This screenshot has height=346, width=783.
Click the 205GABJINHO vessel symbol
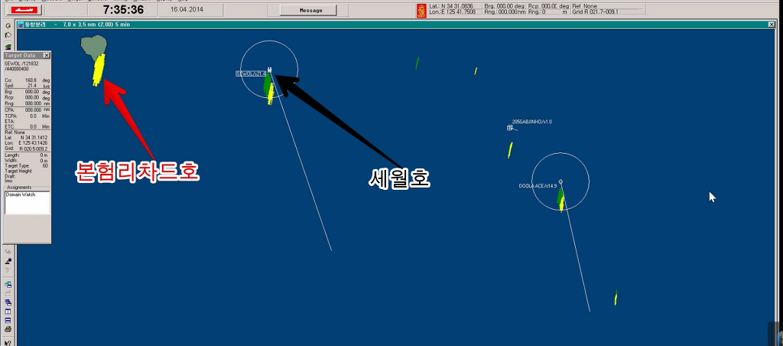coord(510,128)
